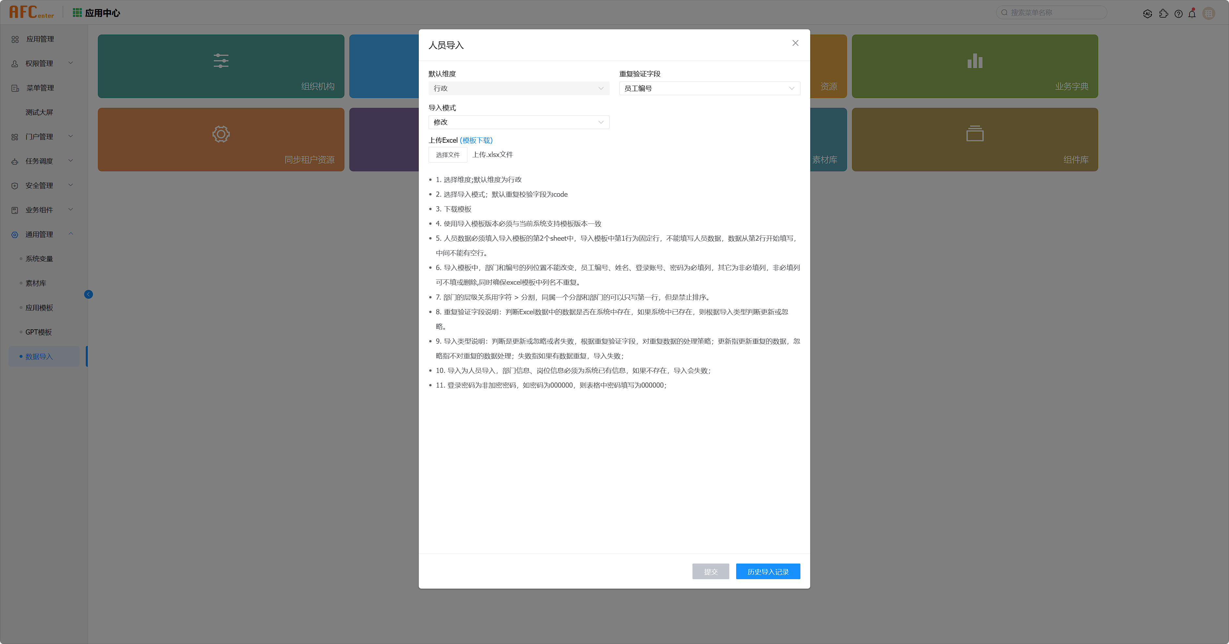The height and width of the screenshot is (644, 1229).
Task: Open the 组织机构 tile
Action: pos(220,66)
